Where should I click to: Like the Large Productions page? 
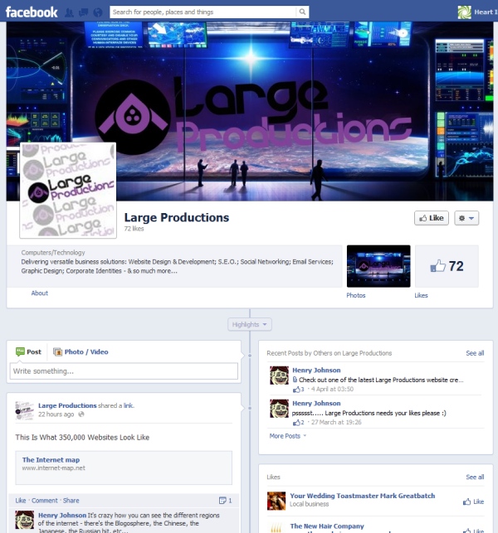click(431, 218)
